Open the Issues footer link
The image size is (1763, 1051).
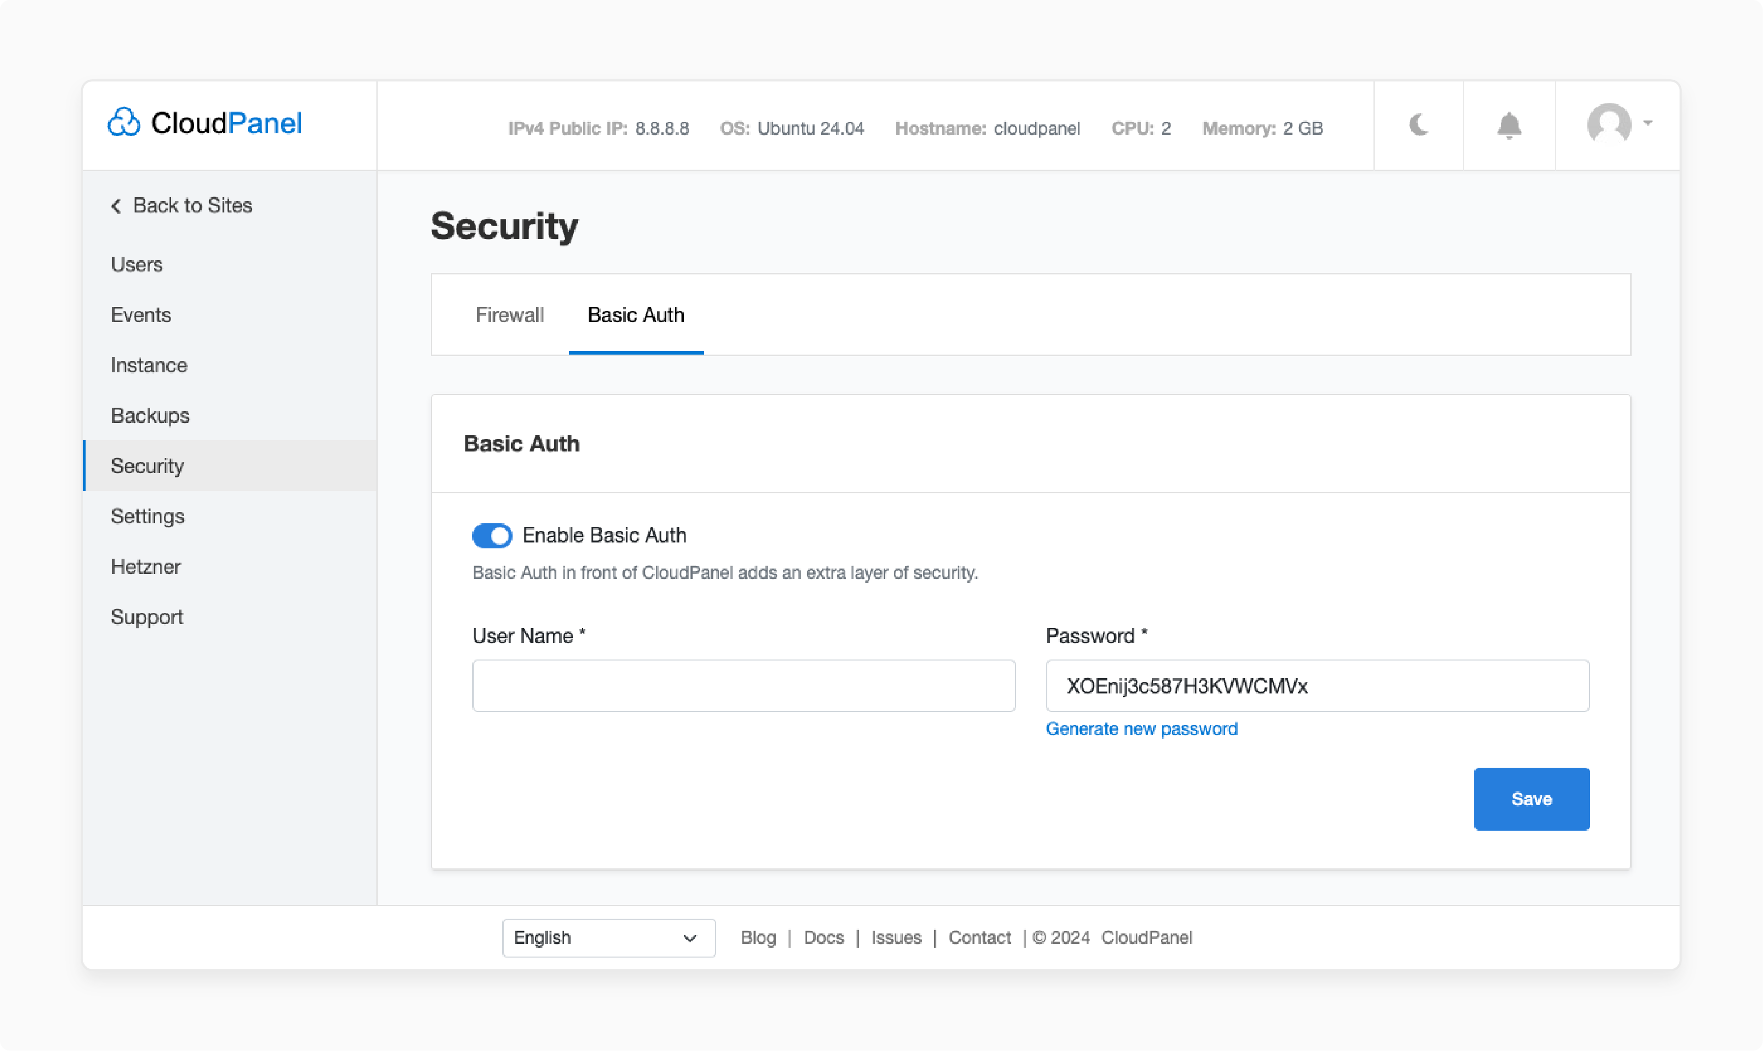pyautogui.click(x=896, y=938)
